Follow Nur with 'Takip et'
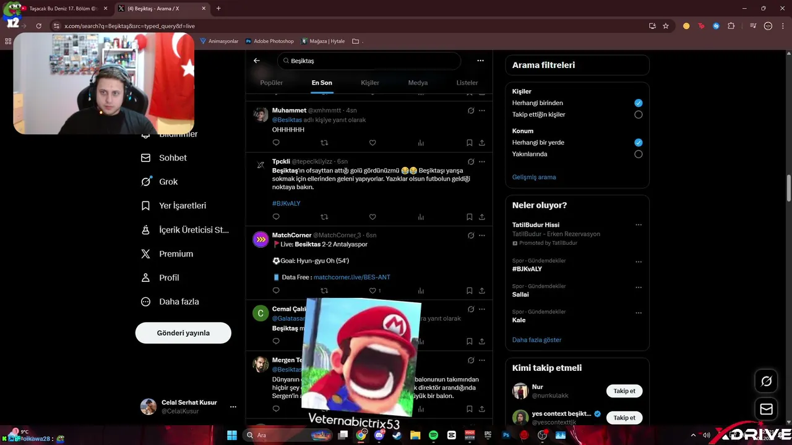Screen dimensions: 792x445 tap(624, 391)
